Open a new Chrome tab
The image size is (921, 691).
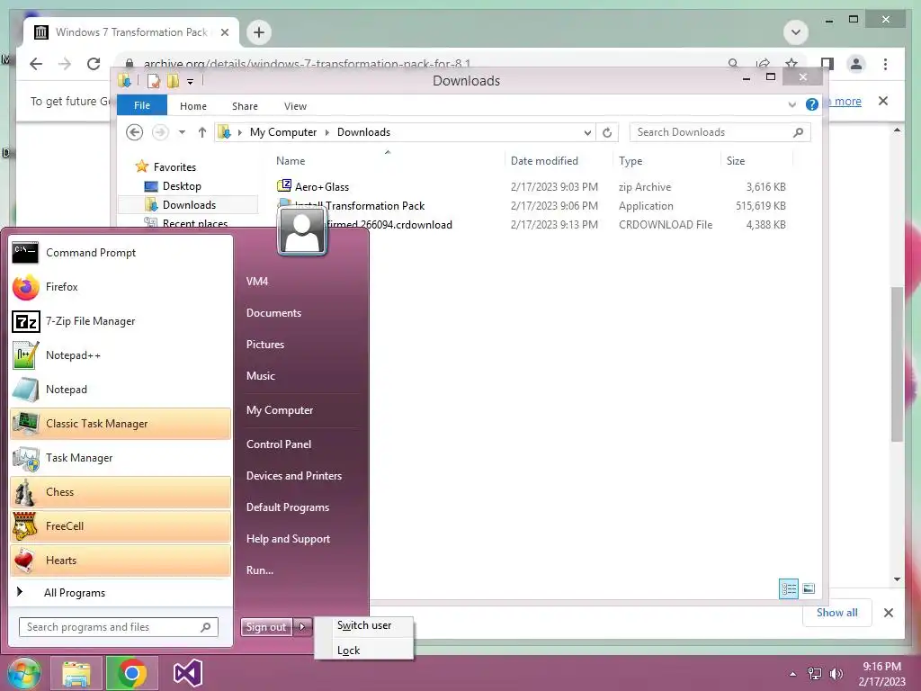(259, 32)
